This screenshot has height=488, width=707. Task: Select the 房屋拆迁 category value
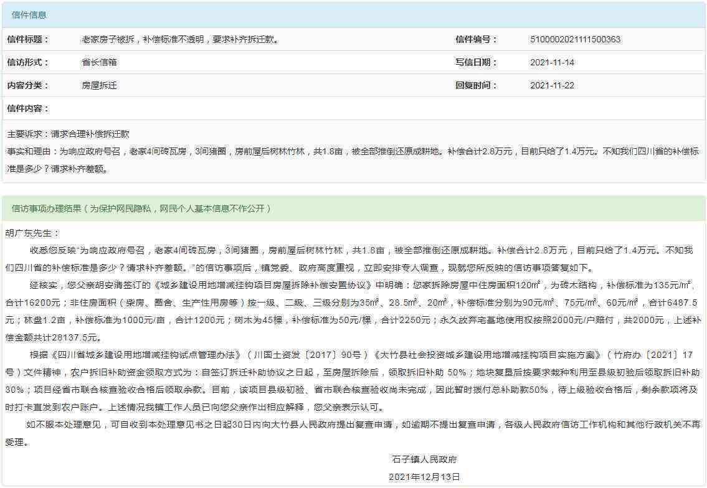pos(99,86)
